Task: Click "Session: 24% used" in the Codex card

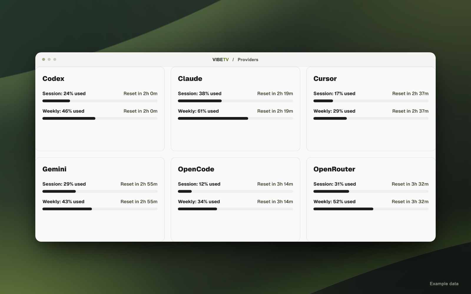Action: point(64,93)
